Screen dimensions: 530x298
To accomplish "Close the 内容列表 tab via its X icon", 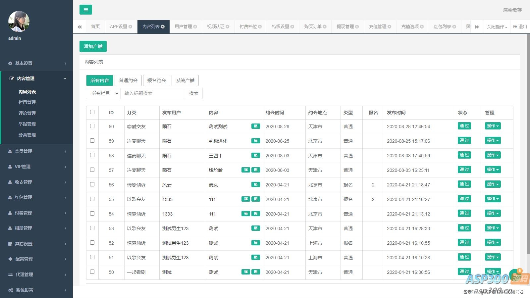I will tap(163, 27).
